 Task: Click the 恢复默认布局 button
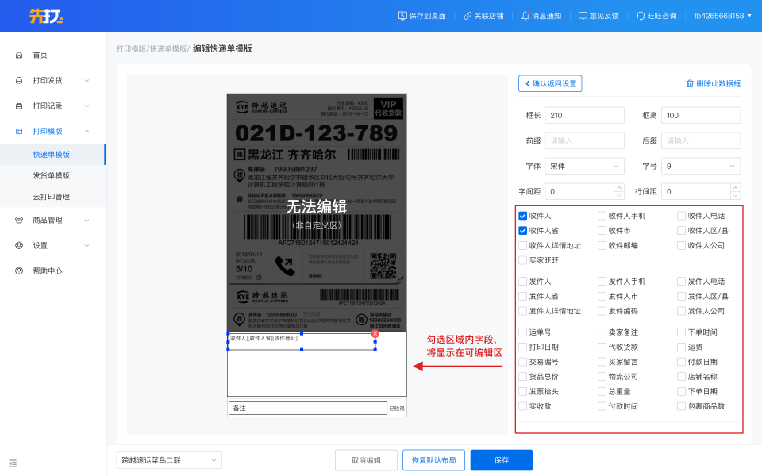tap(433, 460)
